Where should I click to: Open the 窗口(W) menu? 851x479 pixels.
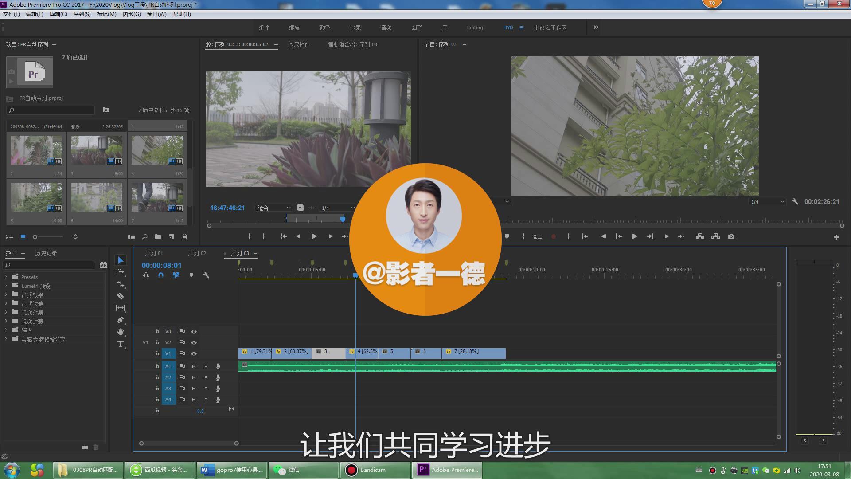pos(156,14)
